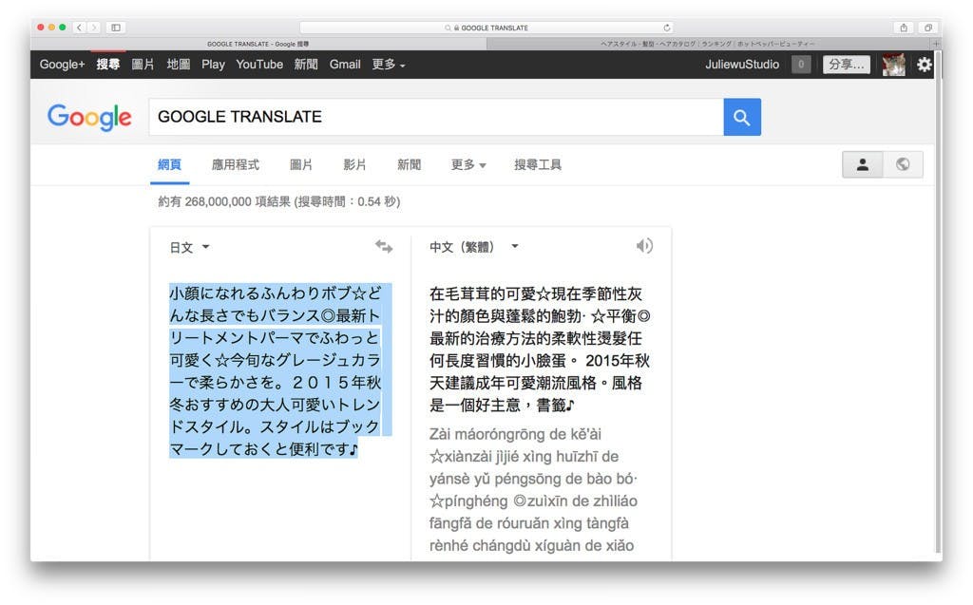Go forward with Safari's forward arrow
The image size is (973, 605).
click(x=94, y=28)
